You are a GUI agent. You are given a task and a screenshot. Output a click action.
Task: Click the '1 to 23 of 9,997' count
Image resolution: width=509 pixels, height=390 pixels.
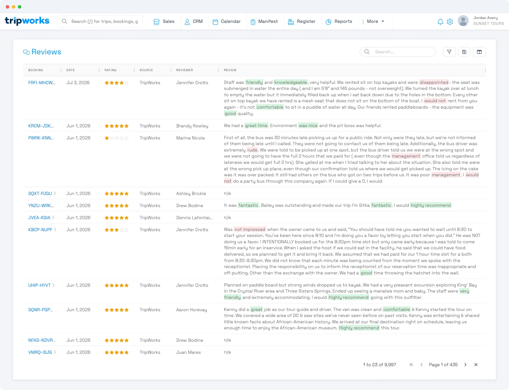coord(380,365)
